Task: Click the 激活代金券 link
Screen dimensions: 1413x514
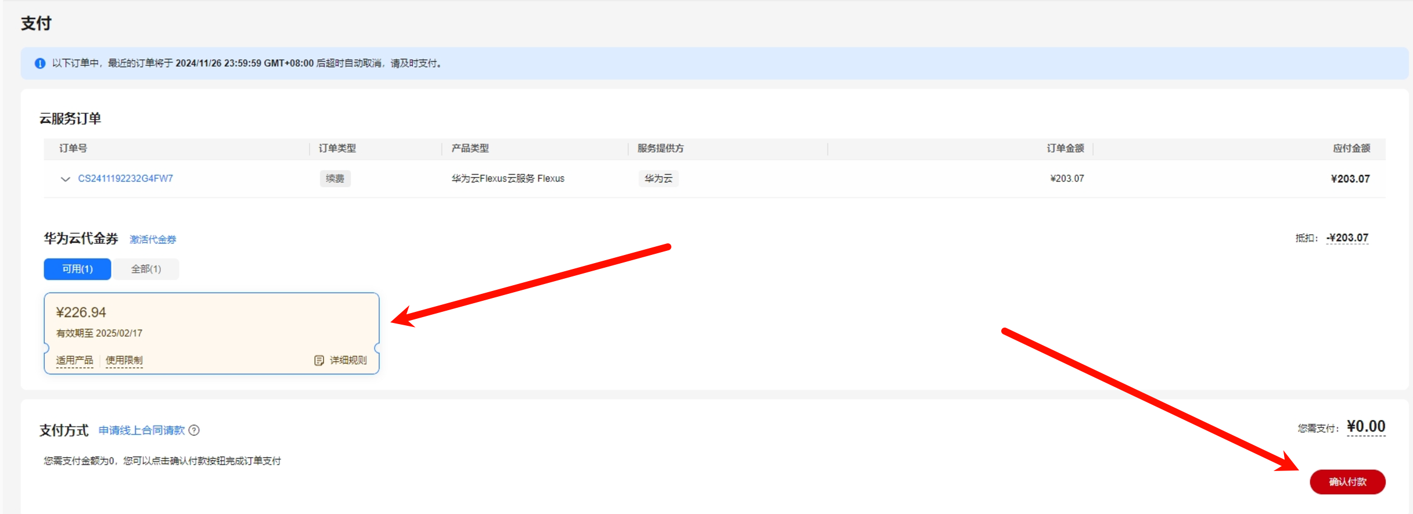Action: pyautogui.click(x=153, y=239)
